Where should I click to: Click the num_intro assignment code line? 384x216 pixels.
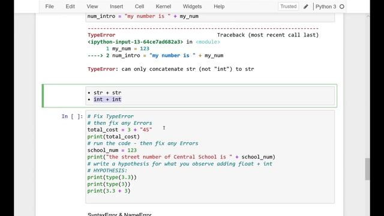tap(143, 16)
